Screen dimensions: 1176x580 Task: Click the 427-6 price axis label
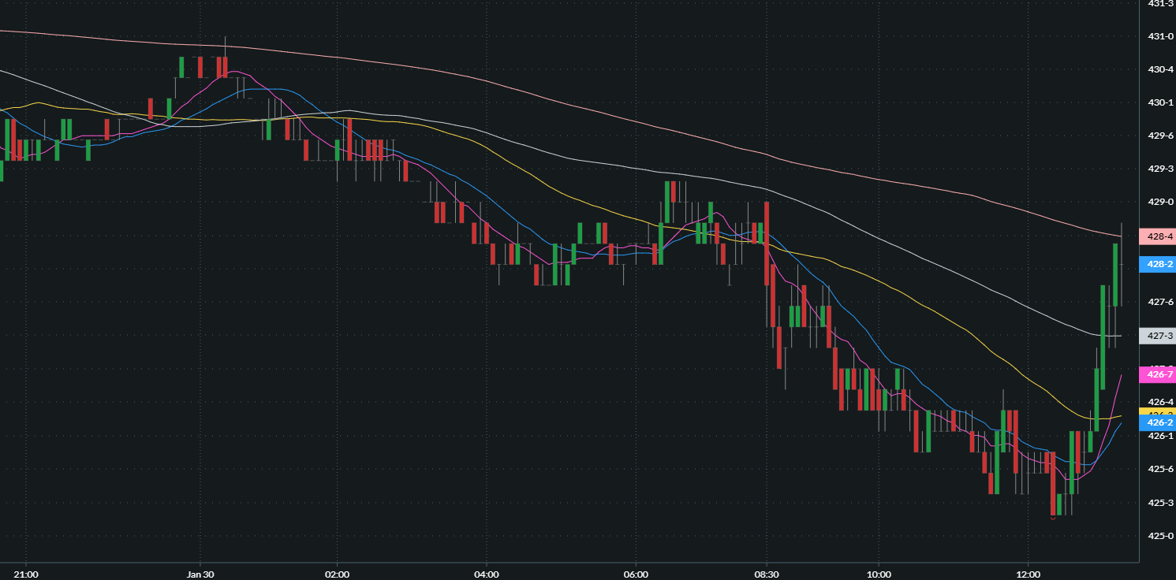pyautogui.click(x=1158, y=303)
